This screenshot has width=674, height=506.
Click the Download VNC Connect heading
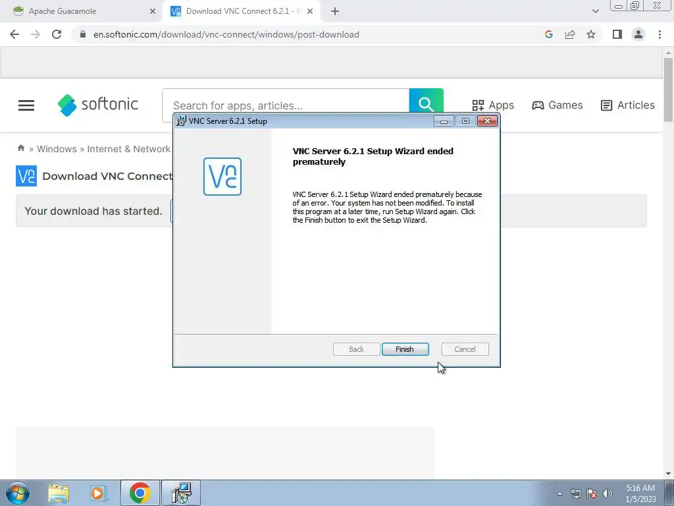107,176
